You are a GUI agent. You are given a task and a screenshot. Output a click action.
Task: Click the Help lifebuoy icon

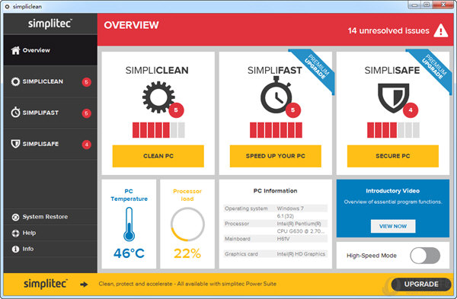[x=15, y=234]
